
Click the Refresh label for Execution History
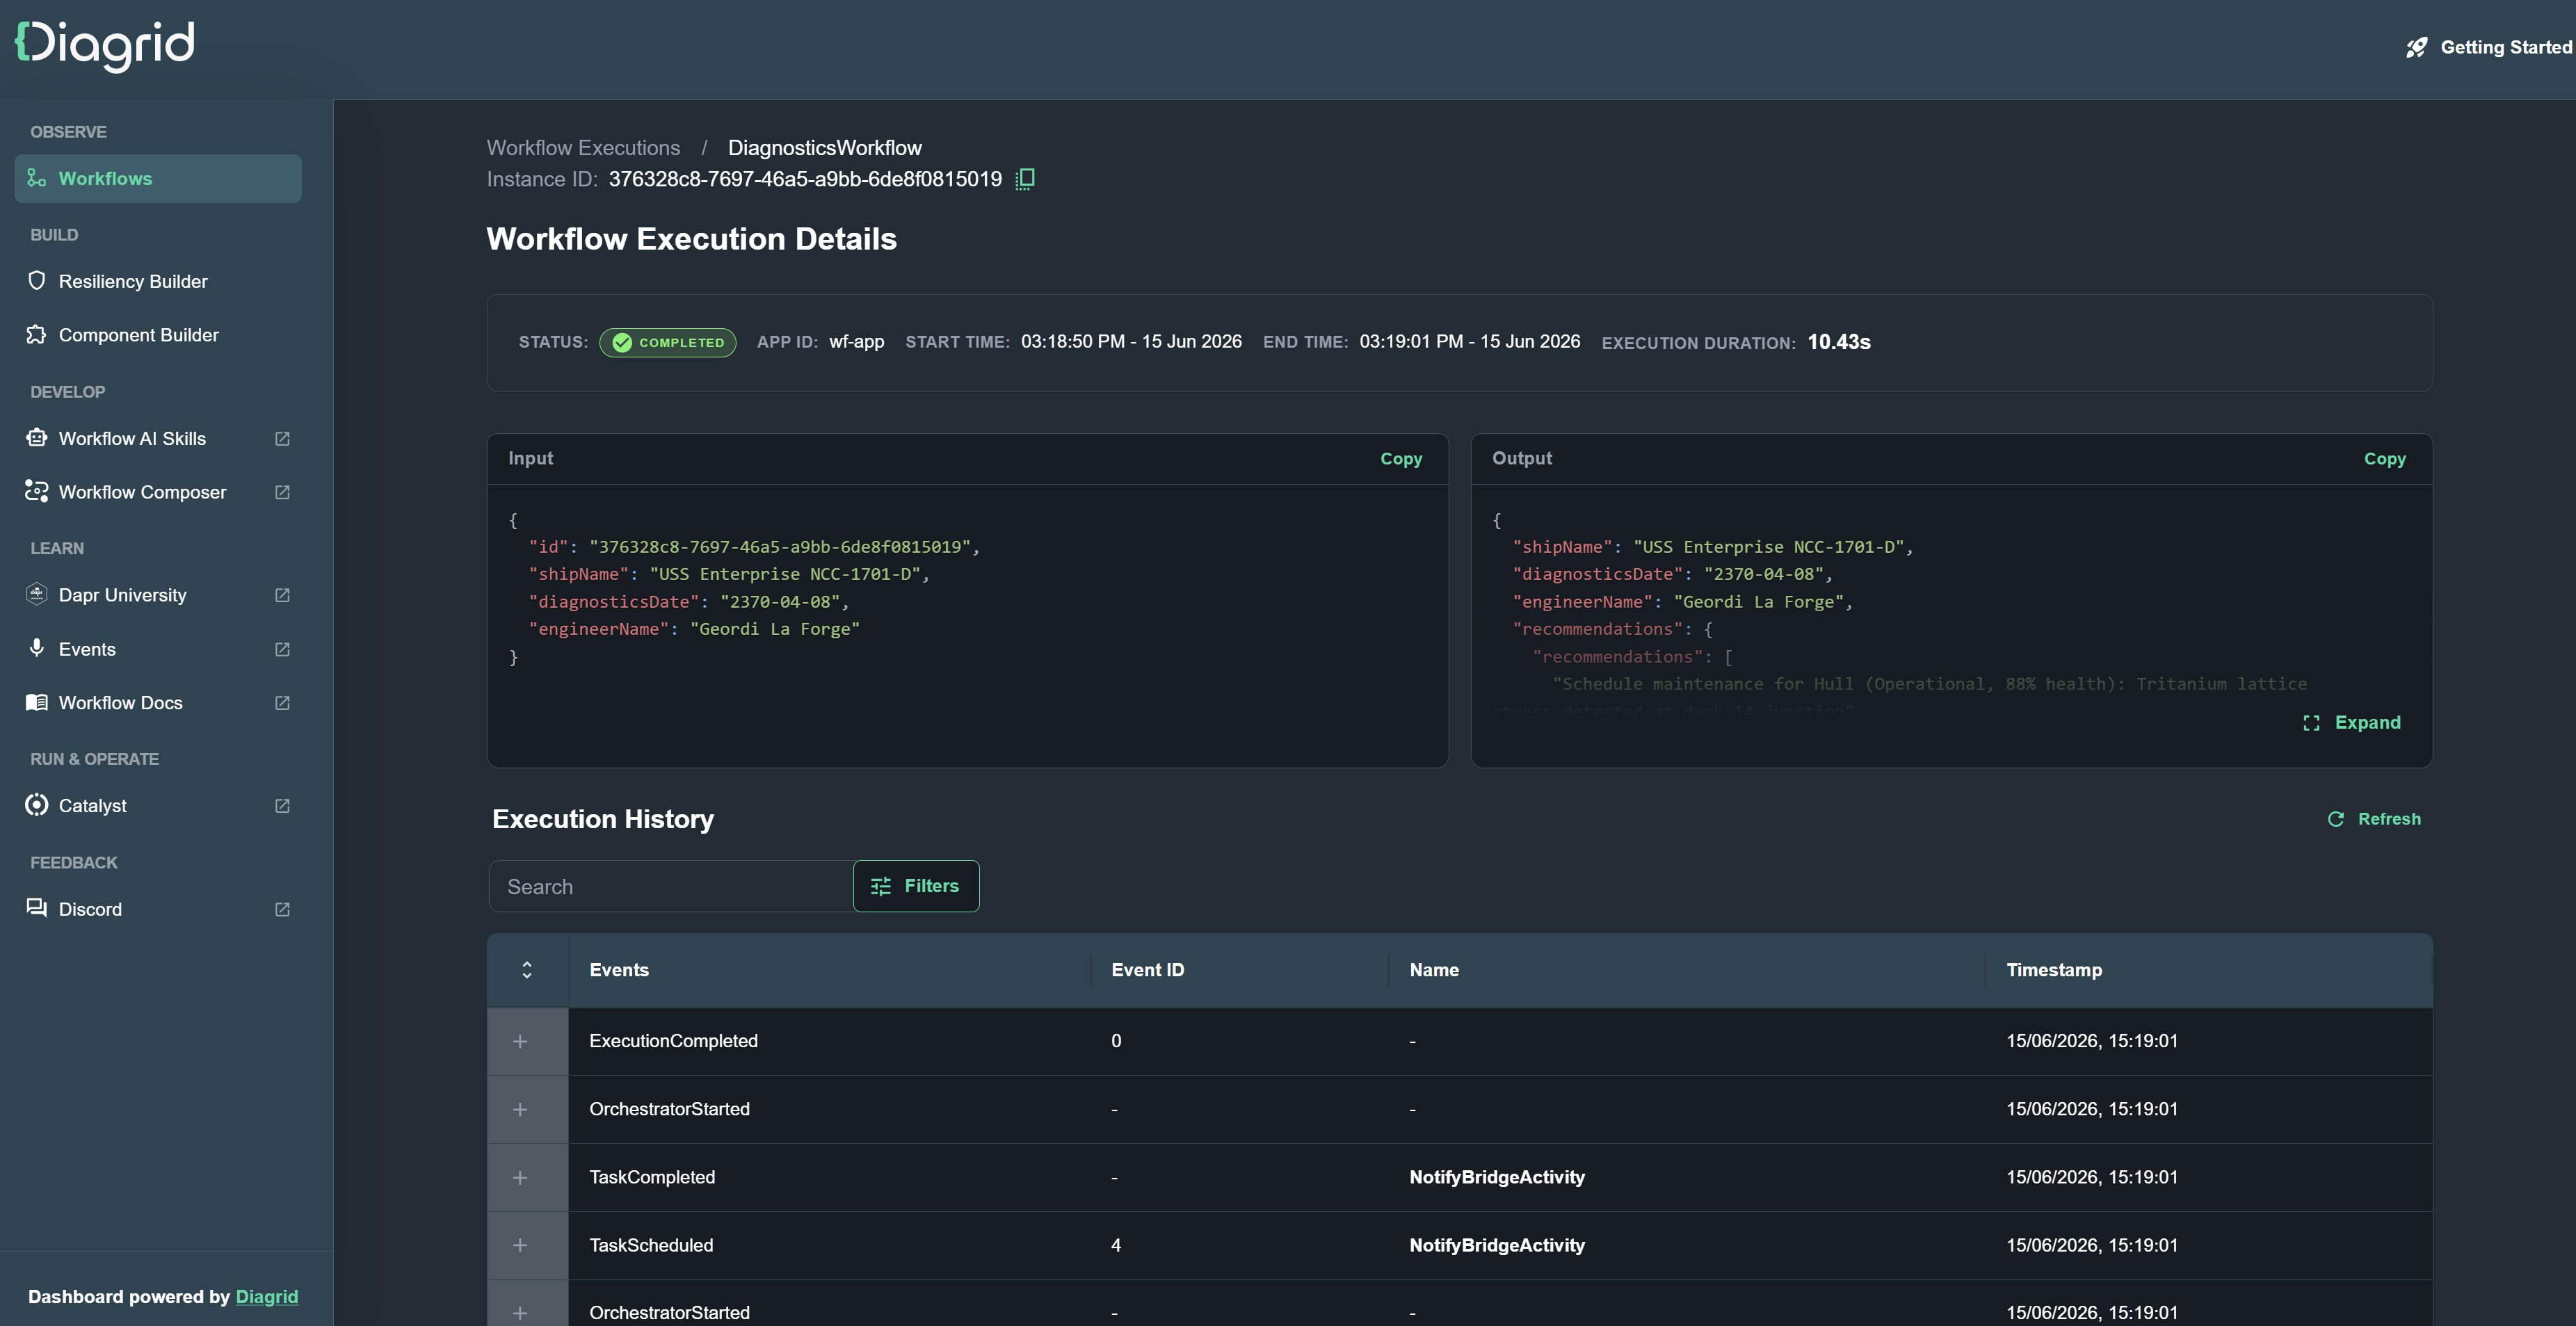click(2389, 819)
